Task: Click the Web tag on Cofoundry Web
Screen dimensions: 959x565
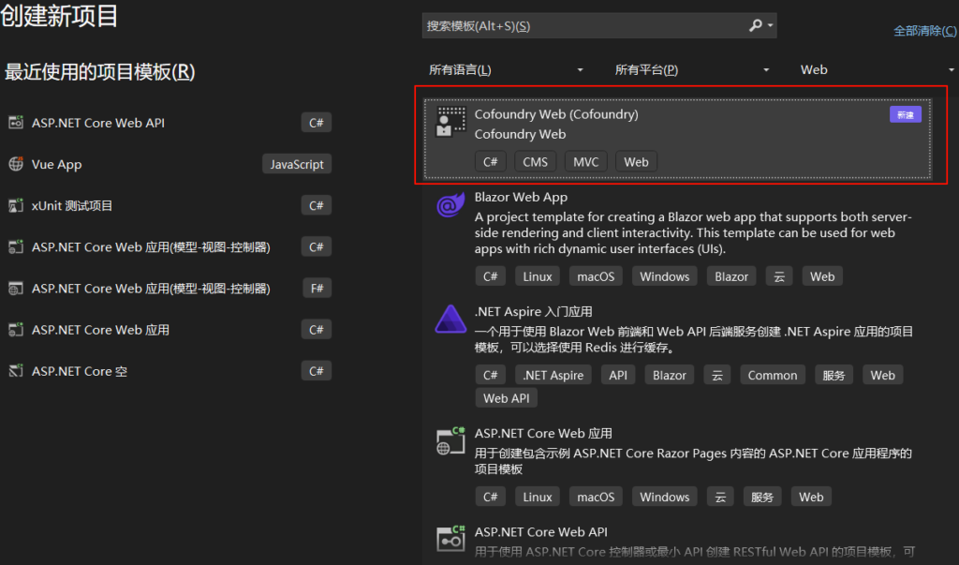Action: [636, 161]
